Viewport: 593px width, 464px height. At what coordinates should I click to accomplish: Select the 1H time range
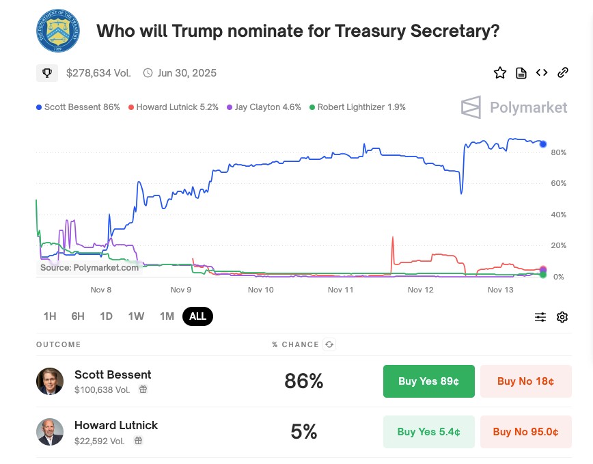click(x=50, y=316)
